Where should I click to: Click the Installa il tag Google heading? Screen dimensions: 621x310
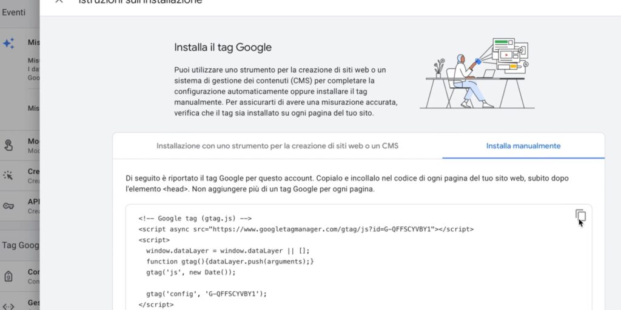click(x=223, y=47)
